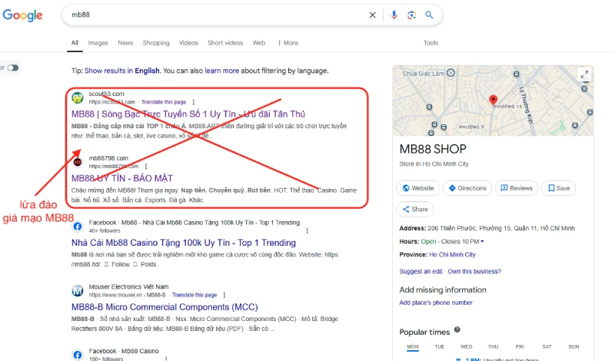Switch to the News tab

click(x=125, y=43)
